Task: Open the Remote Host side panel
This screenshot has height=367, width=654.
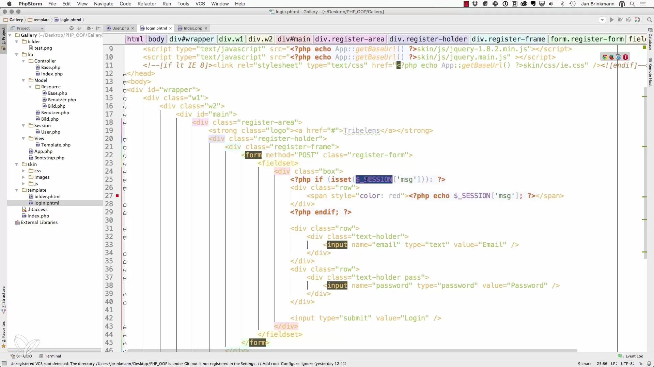Action: pyautogui.click(x=650, y=72)
